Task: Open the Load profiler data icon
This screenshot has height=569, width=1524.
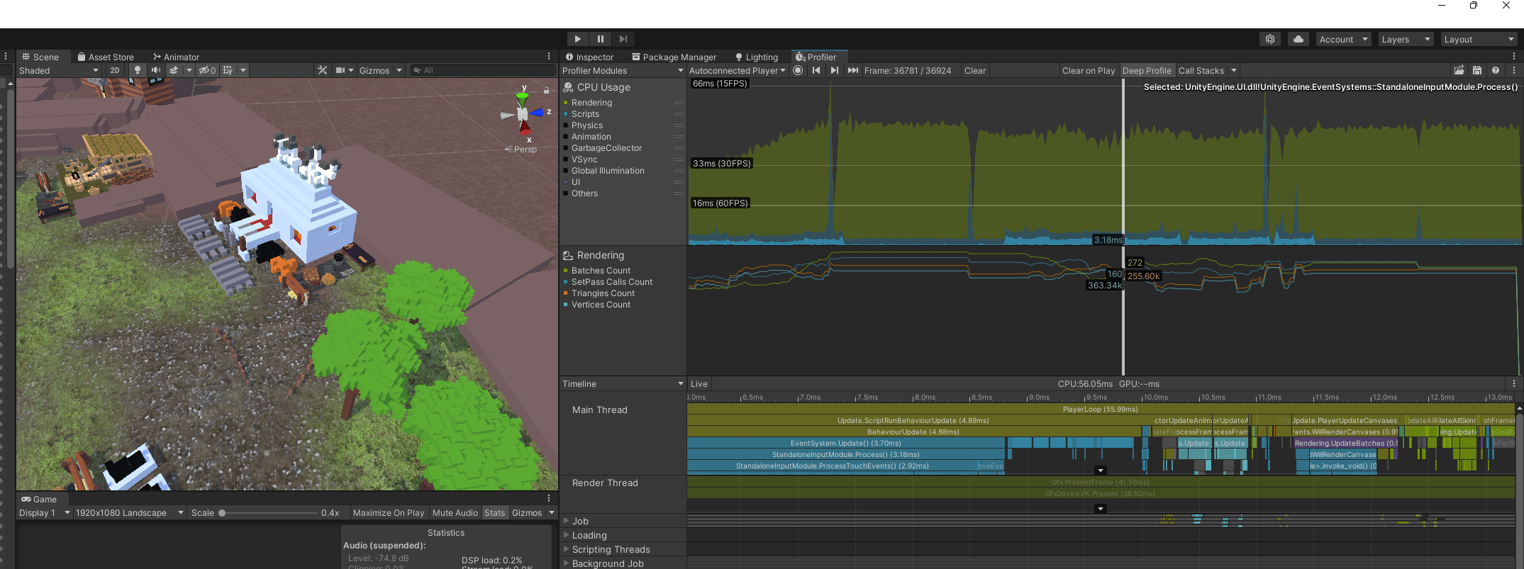Action: click(1459, 70)
